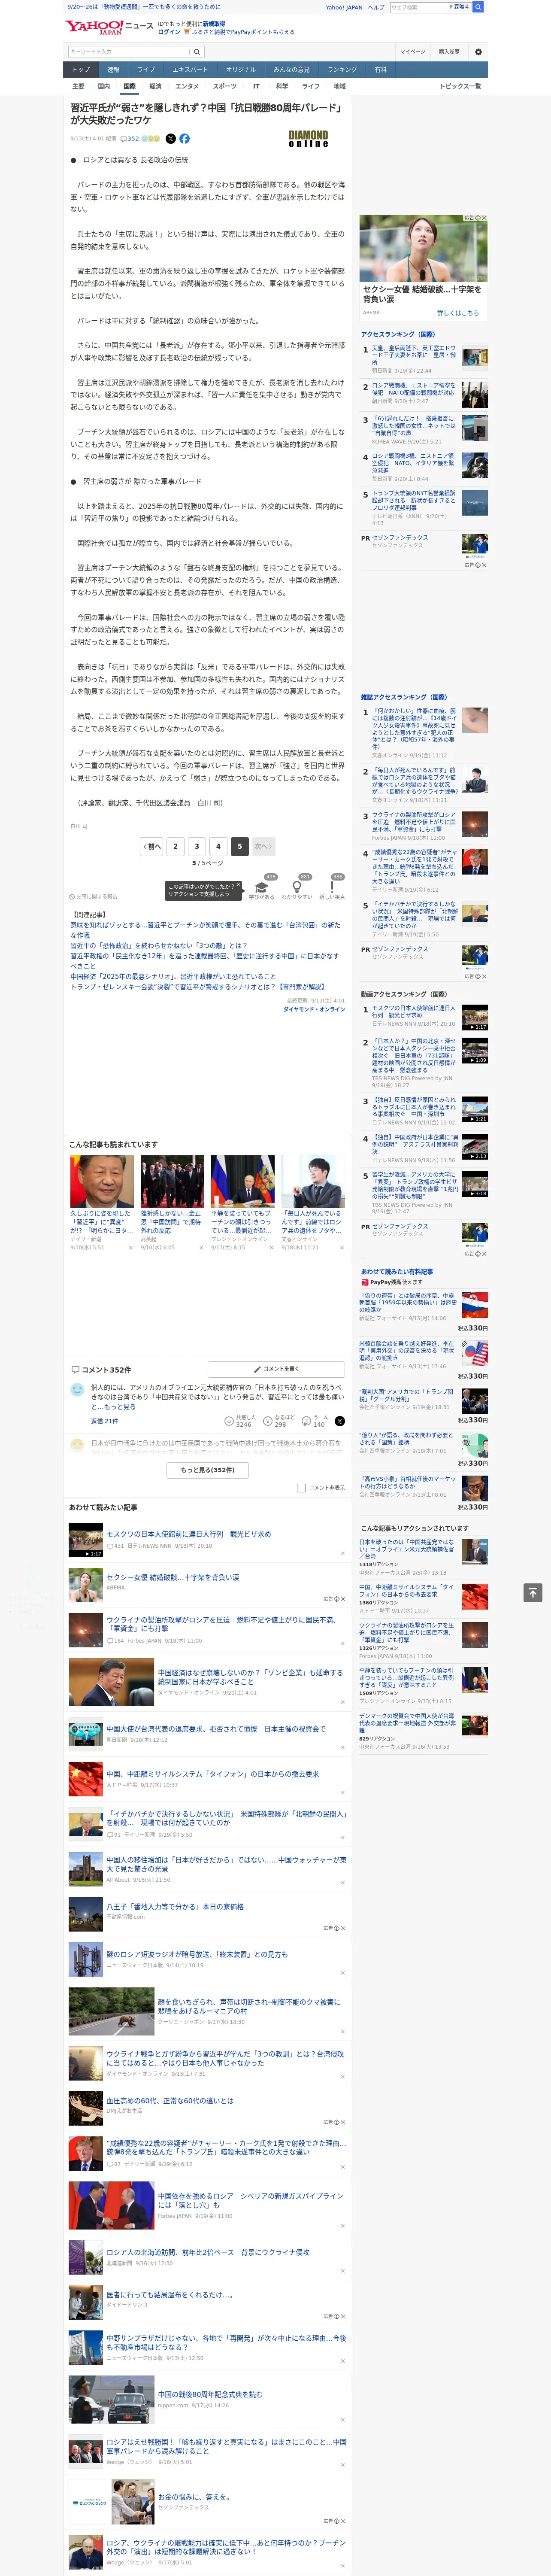
Task: Click the 記事に関する報告 report icon link
Action: coord(93,897)
